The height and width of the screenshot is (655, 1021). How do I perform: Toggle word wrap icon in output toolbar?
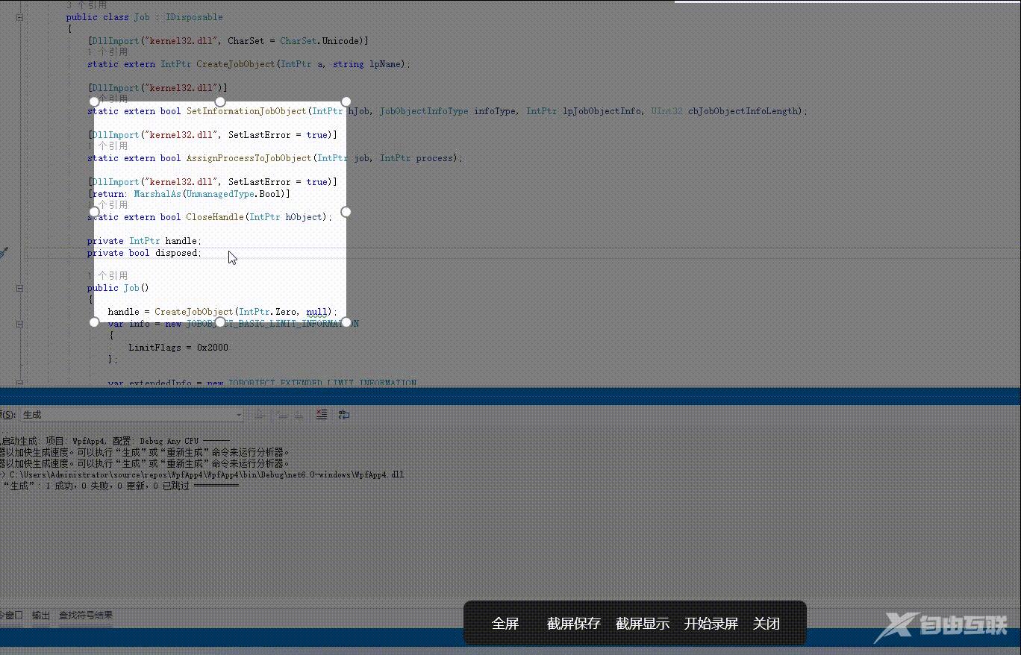click(x=344, y=415)
